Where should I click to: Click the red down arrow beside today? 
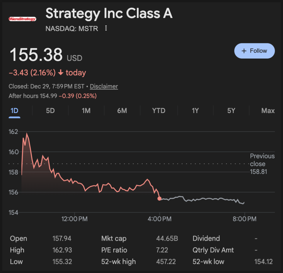coord(61,73)
